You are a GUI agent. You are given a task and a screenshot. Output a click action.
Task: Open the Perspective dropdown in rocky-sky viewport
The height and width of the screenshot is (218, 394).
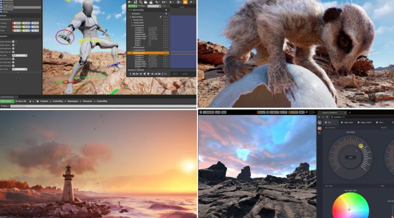click(208, 112)
